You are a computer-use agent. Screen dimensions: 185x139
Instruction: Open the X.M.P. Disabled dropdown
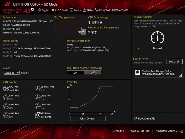pyautogui.click(x=12, y=72)
